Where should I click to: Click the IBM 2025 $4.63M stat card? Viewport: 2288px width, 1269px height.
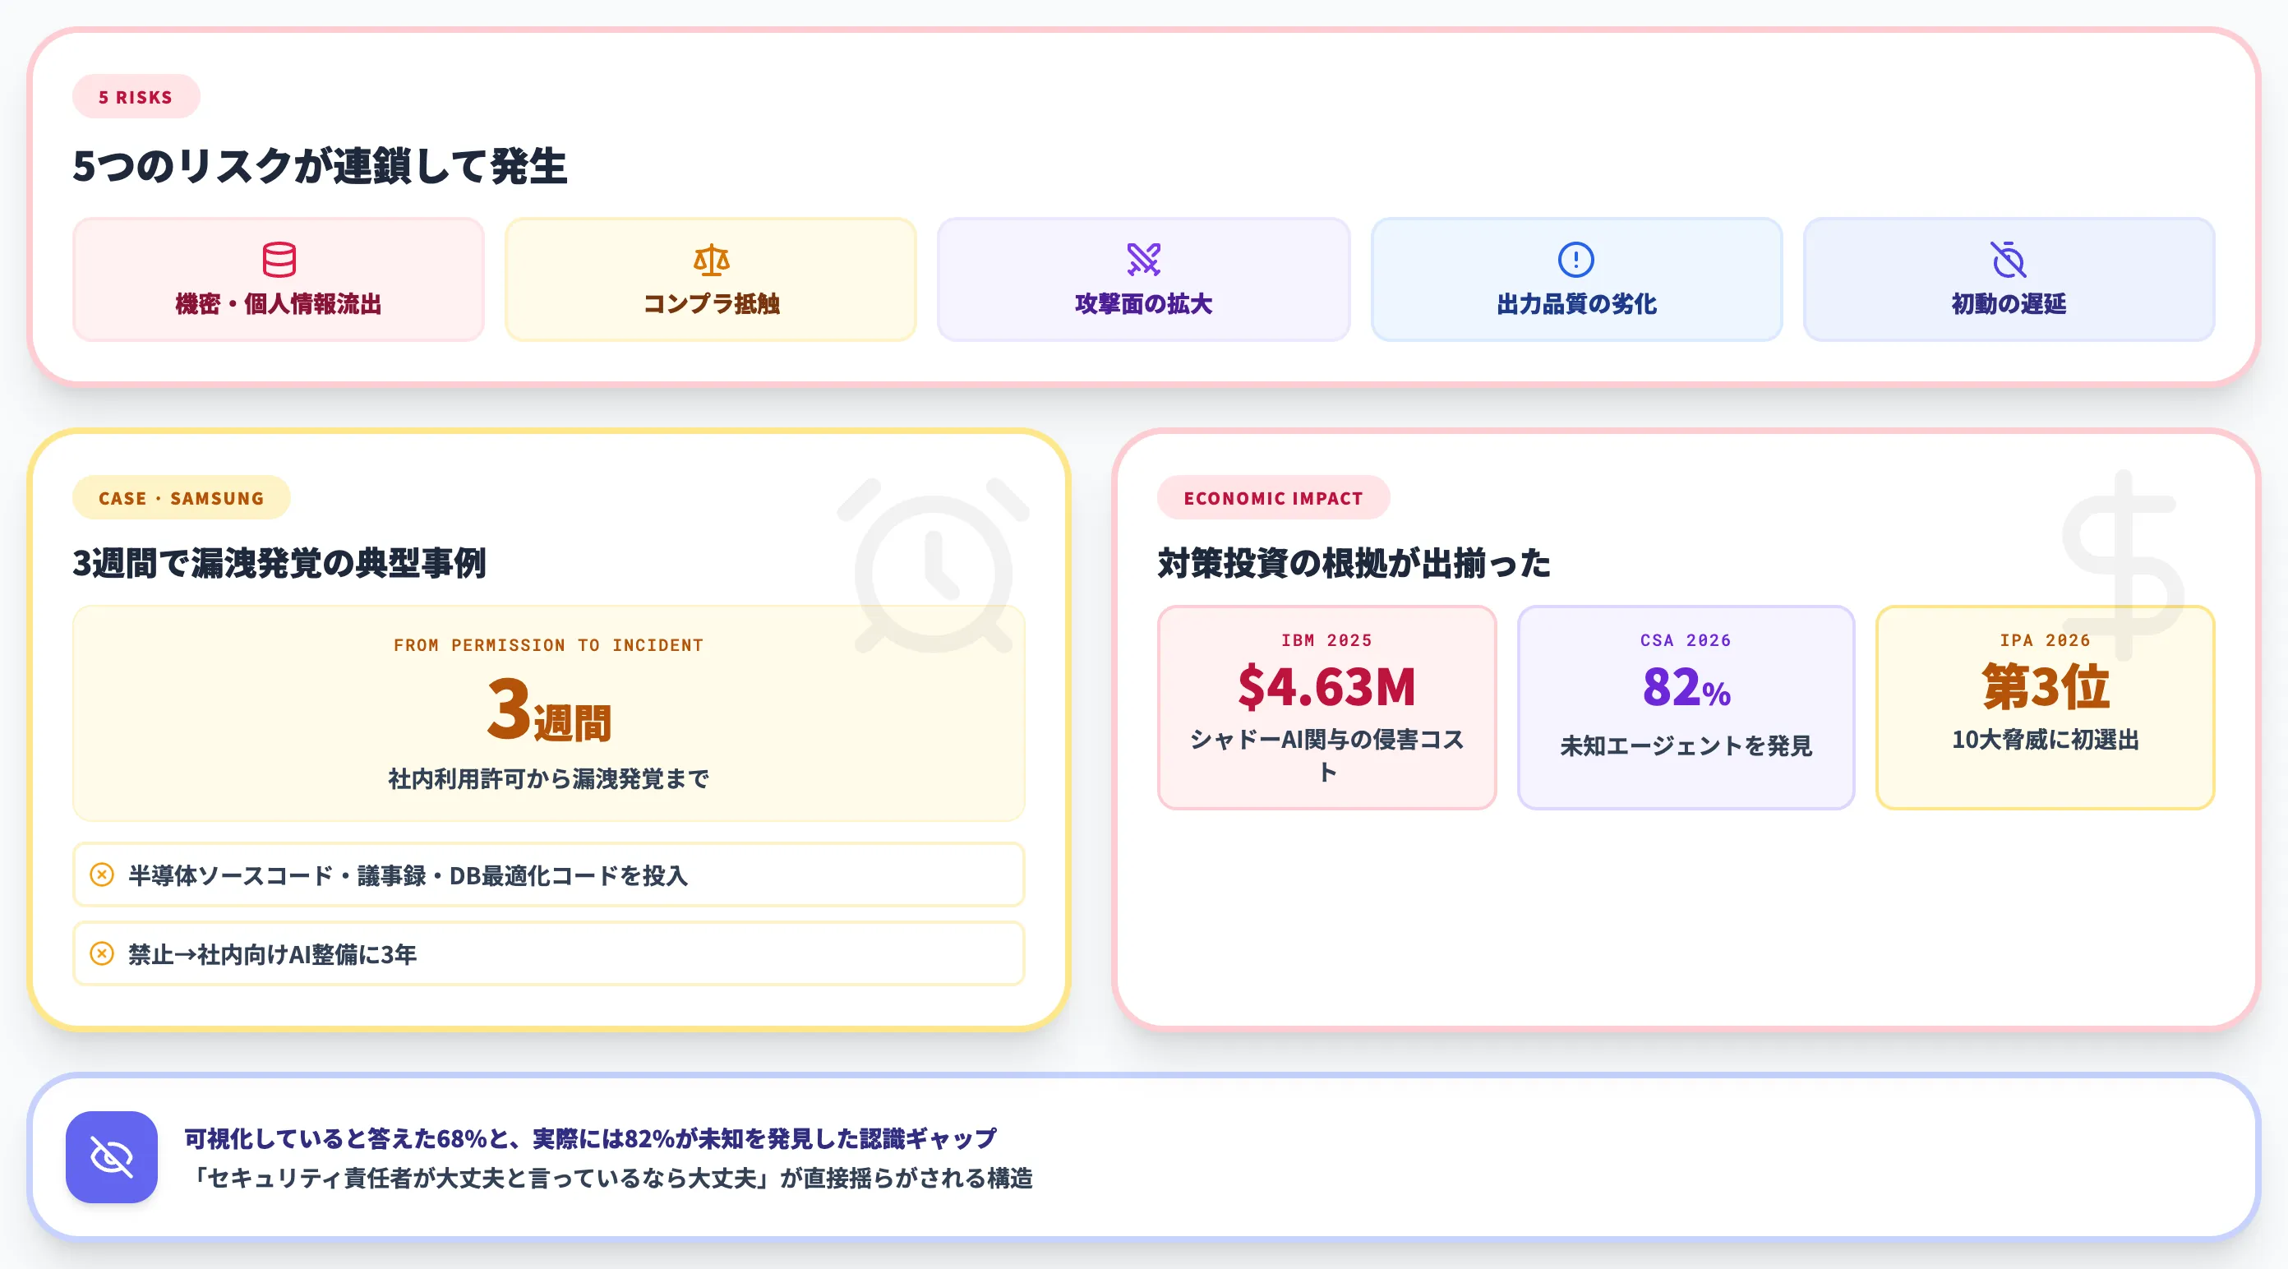pyautogui.click(x=1327, y=708)
